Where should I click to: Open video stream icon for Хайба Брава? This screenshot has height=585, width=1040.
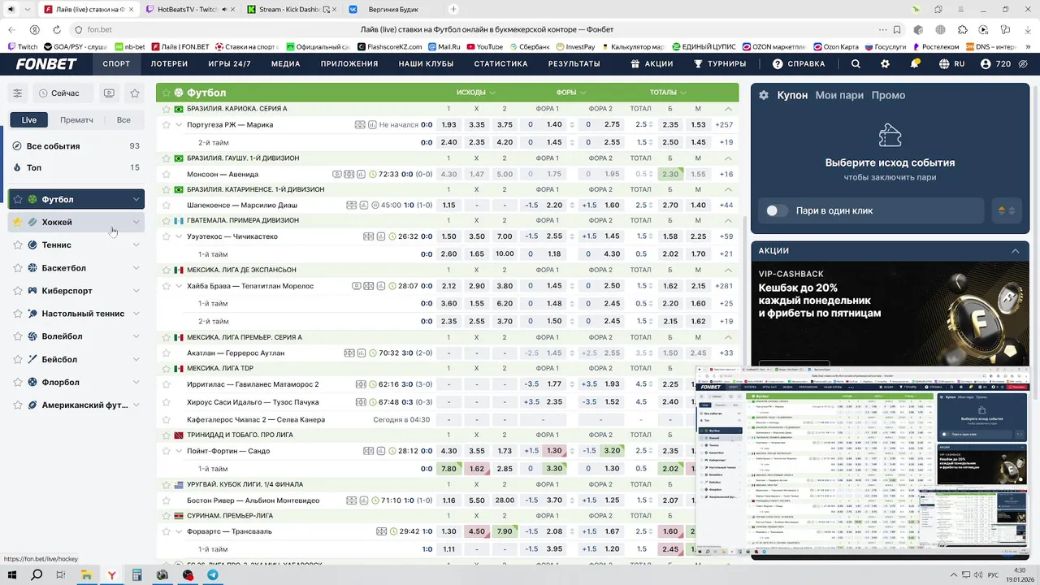click(356, 286)
